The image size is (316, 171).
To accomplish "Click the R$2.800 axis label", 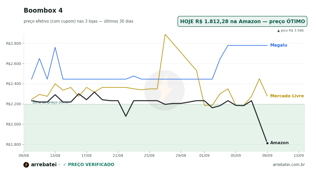I will (13, 43).
